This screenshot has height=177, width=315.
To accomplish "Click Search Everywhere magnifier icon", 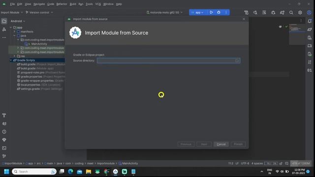I will (x=291, y=13).
